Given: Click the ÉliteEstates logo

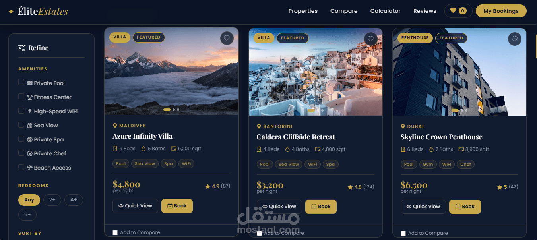Looking at the screenshot, I should (x=39, y=11).
